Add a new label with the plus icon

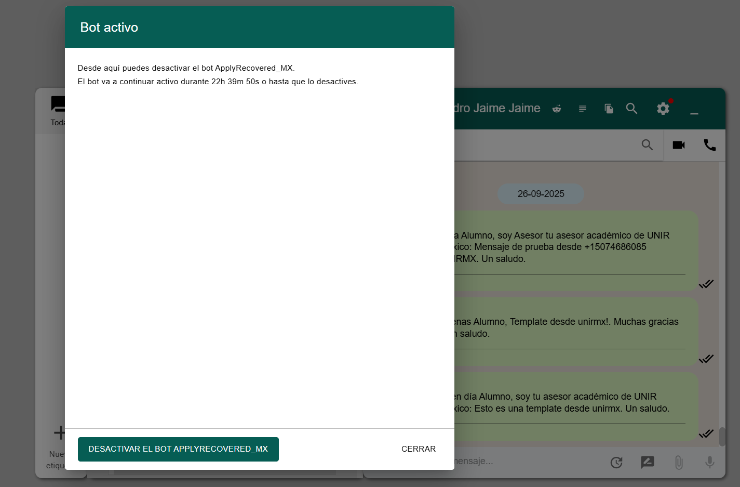[x=59, y=432]
